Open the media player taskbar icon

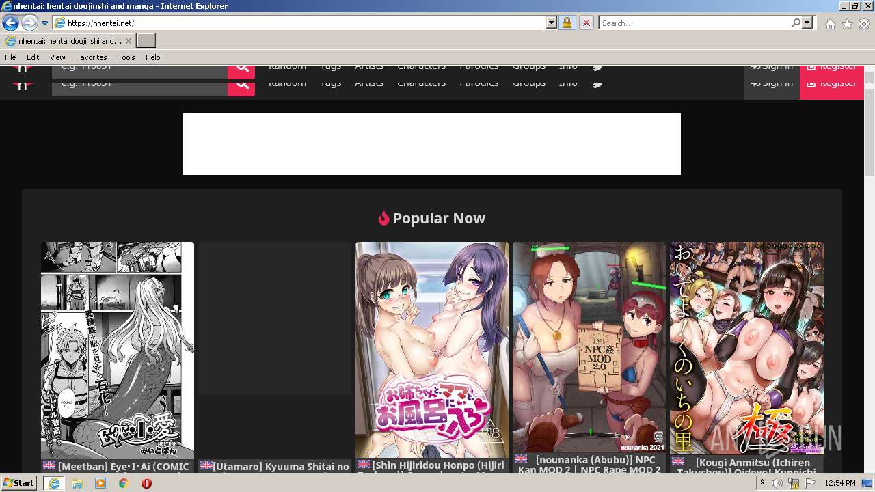coord(100,483)
